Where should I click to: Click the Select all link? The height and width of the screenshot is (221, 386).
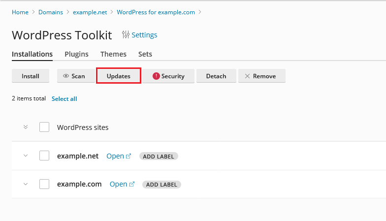64,98
